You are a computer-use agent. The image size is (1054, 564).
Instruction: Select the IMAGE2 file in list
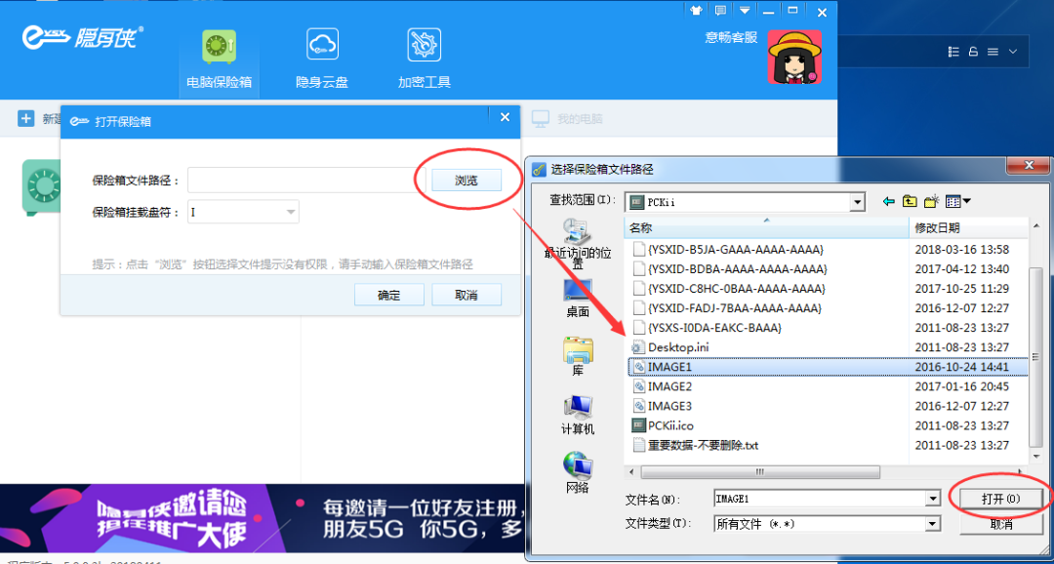click(669, 386)
